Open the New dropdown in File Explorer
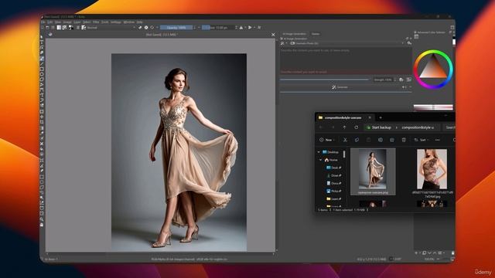Screen dimensions: 495x278 pos(327,140)
